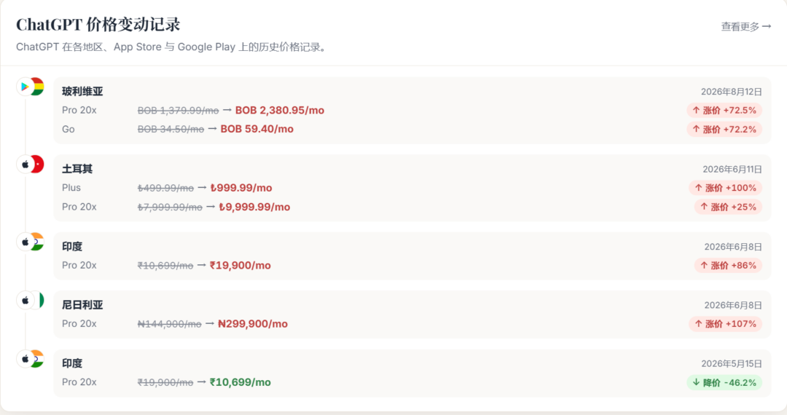Click the date 2026年6月11日

732,170
